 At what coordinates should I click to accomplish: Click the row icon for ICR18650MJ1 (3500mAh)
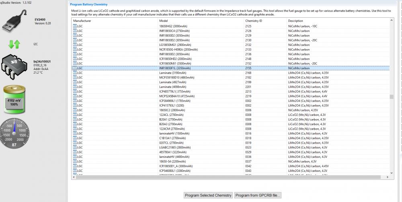(x=75, y=64)
